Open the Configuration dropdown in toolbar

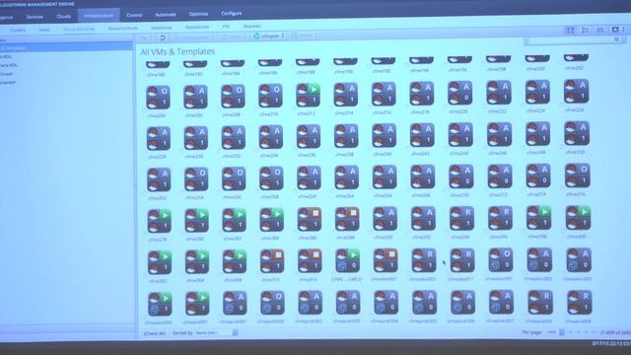(193, 37)
